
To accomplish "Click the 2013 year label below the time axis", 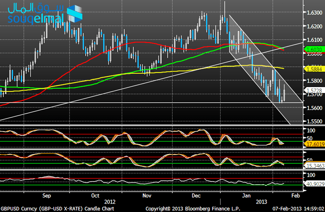I will [x=261, y=202].
